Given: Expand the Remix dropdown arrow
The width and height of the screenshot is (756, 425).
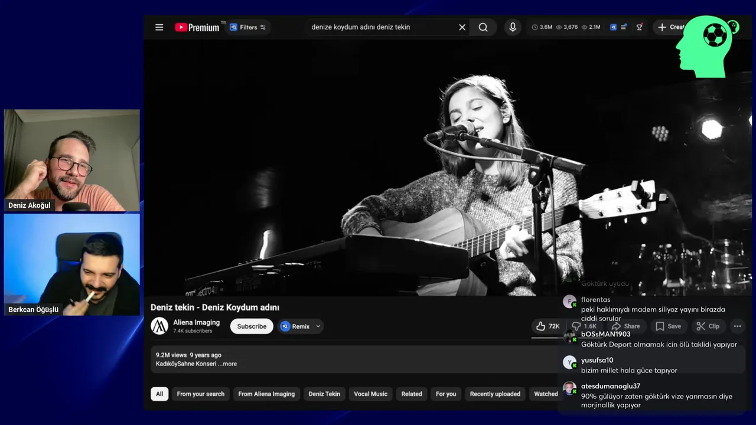Looking at the screenshot, I should (318, 326).
